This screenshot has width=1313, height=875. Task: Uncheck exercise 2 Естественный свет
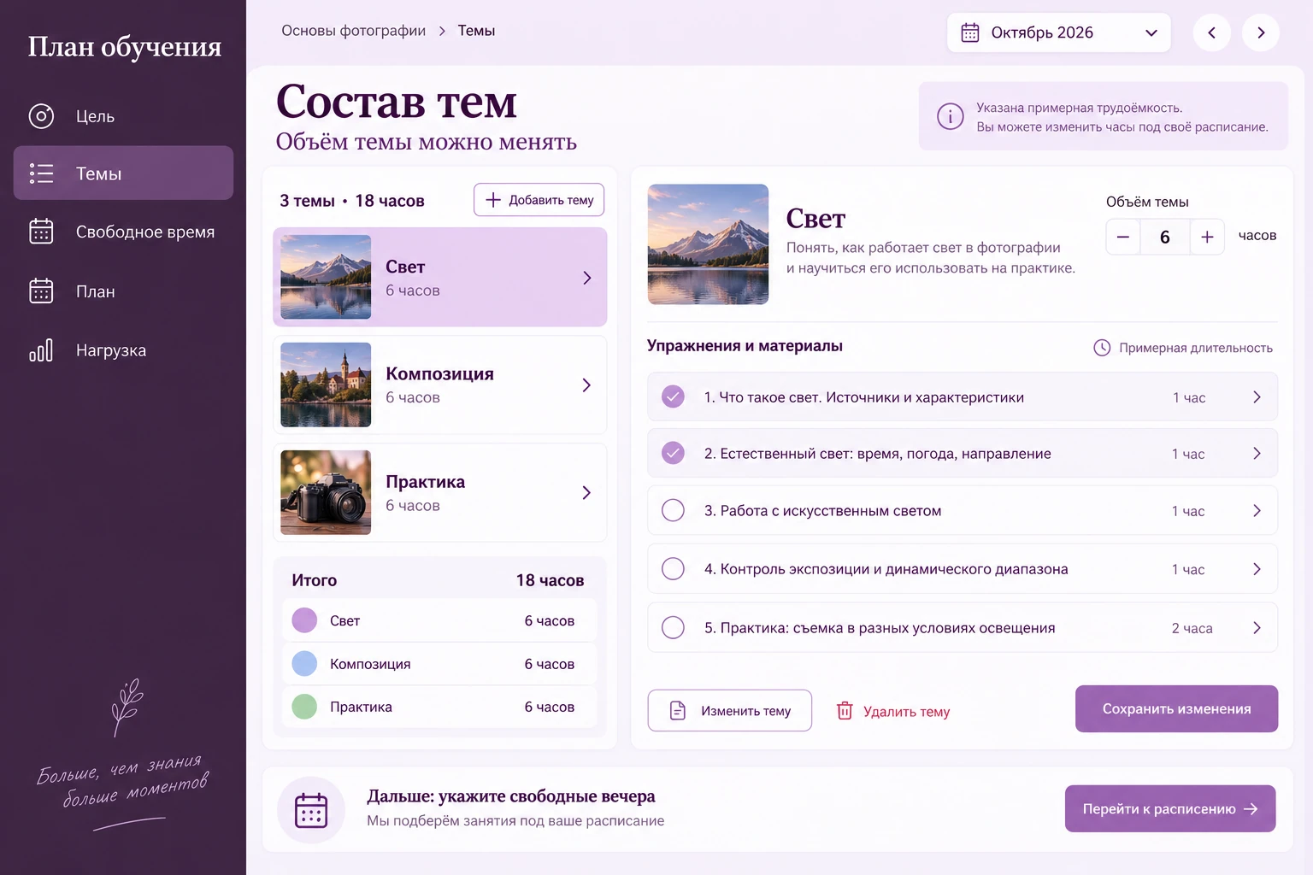(673, 453)
